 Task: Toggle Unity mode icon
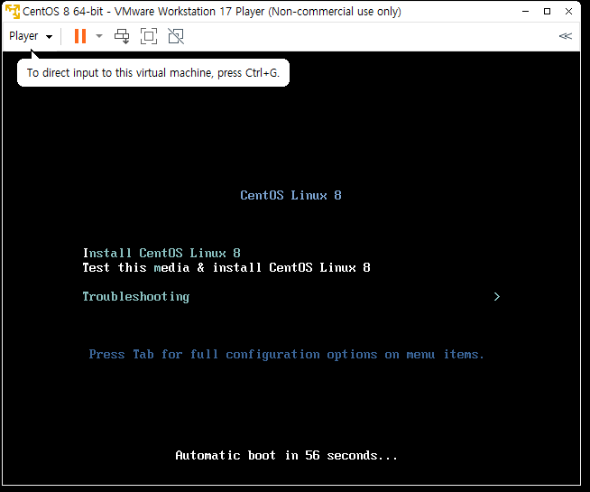click(x=176, y=36)
